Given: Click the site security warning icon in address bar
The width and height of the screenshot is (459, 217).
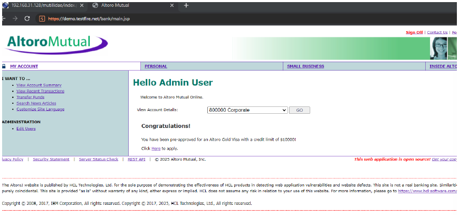Looking at the screenshot, I should click(x=42, y=18).
